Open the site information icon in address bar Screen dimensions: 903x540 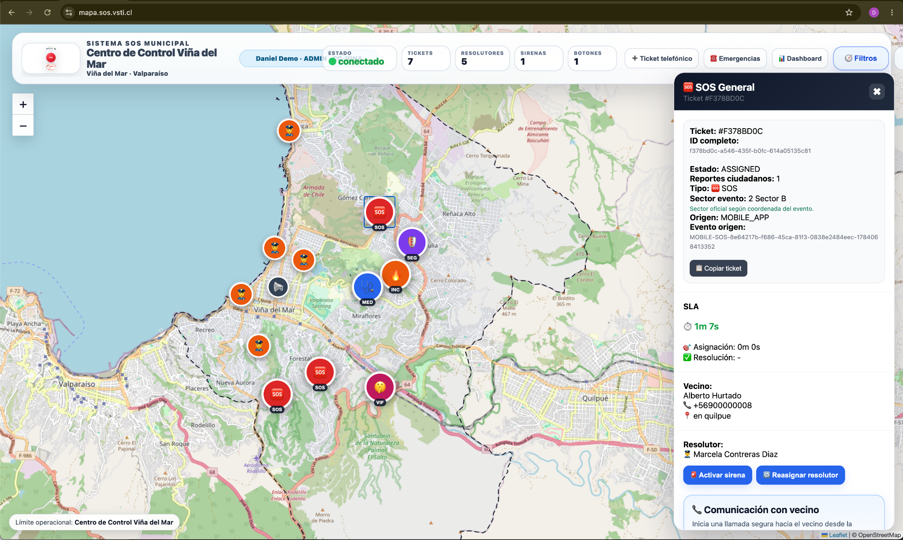click(69, 12)
